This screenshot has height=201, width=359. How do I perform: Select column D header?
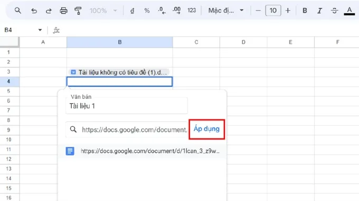coord(243,42)
